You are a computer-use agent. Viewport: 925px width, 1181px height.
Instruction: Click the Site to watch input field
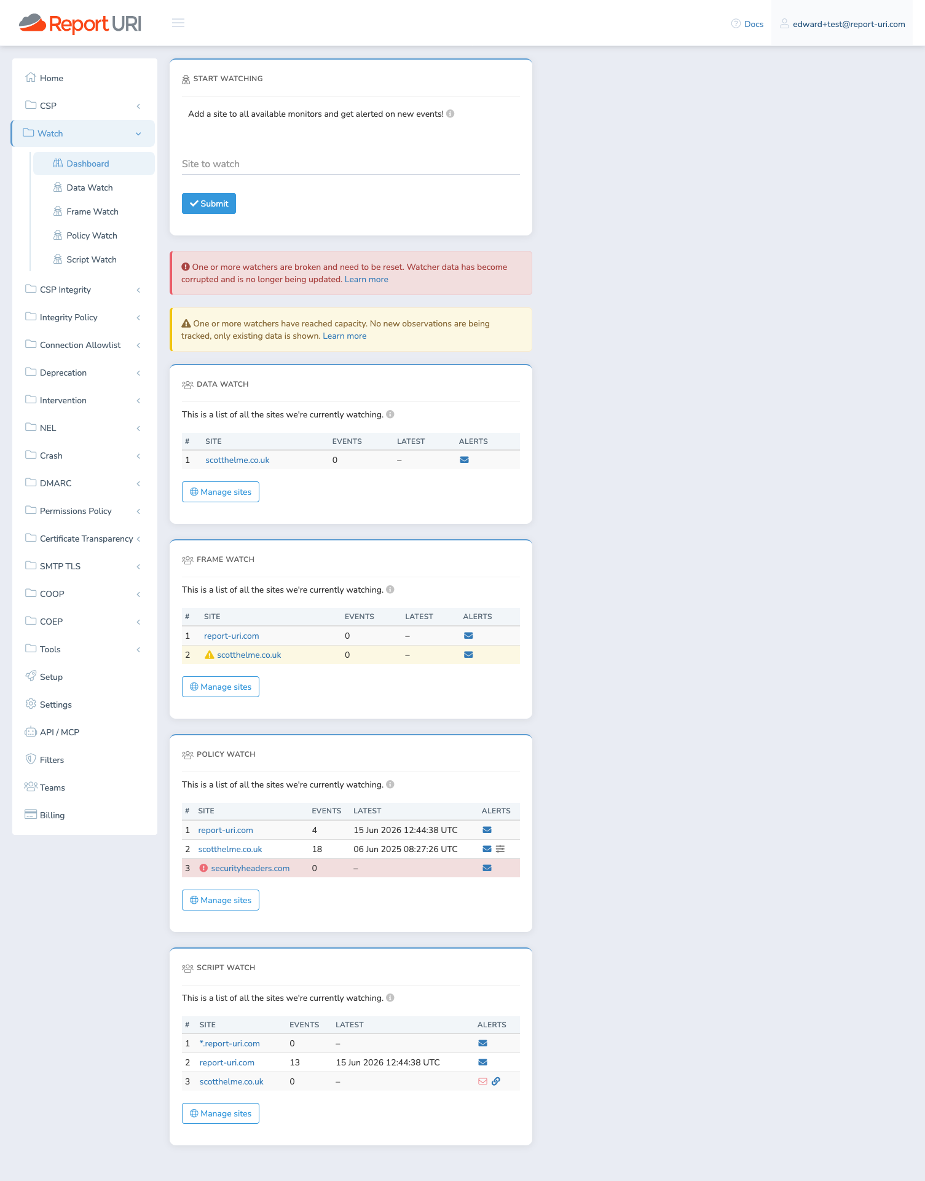point(351,164)
